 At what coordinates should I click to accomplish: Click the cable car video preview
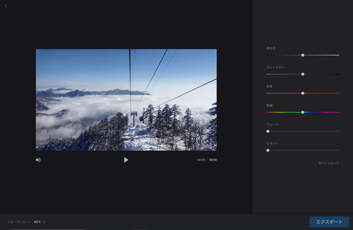(126, 100)
